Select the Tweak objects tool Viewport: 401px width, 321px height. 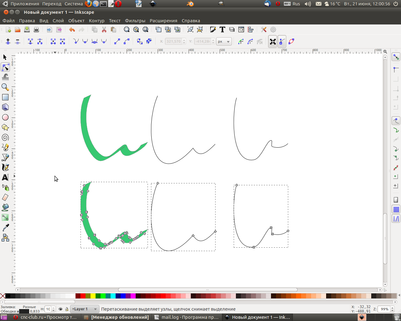(x=5, y=77)
